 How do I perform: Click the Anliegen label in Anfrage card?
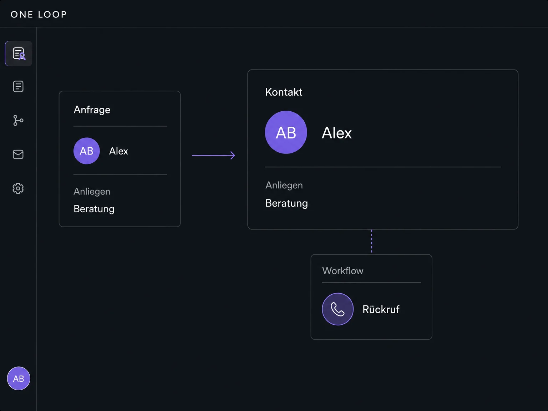pos(92,191)
